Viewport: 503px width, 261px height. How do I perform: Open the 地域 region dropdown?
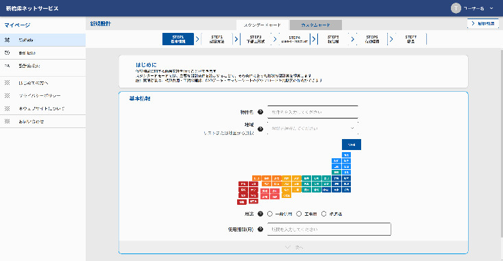[312, 128]
